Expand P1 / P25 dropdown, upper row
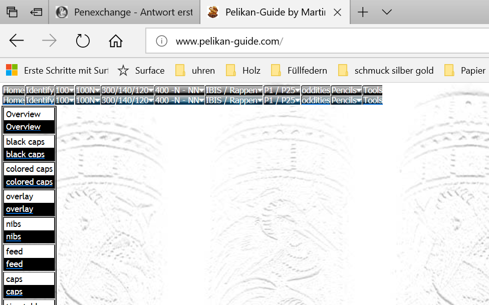The image size is (489, 305). tap(282, 90)
